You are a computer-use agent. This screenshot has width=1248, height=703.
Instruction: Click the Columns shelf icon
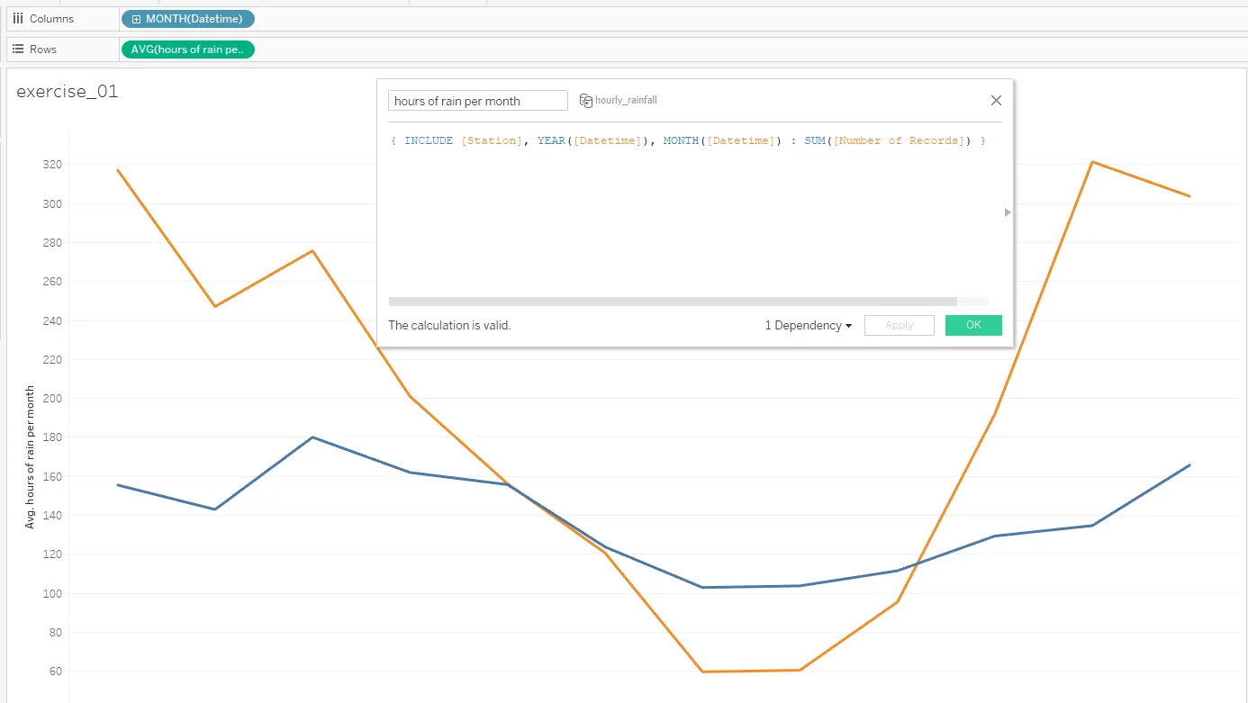click(x=18, y=19)
